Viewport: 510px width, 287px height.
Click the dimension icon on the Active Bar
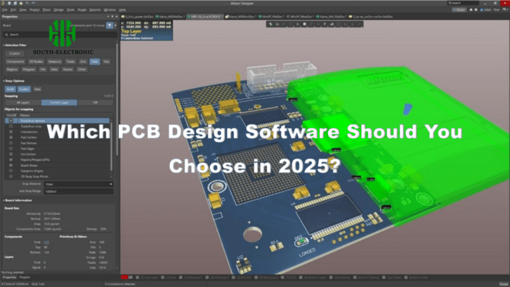(x=345, y=24)
